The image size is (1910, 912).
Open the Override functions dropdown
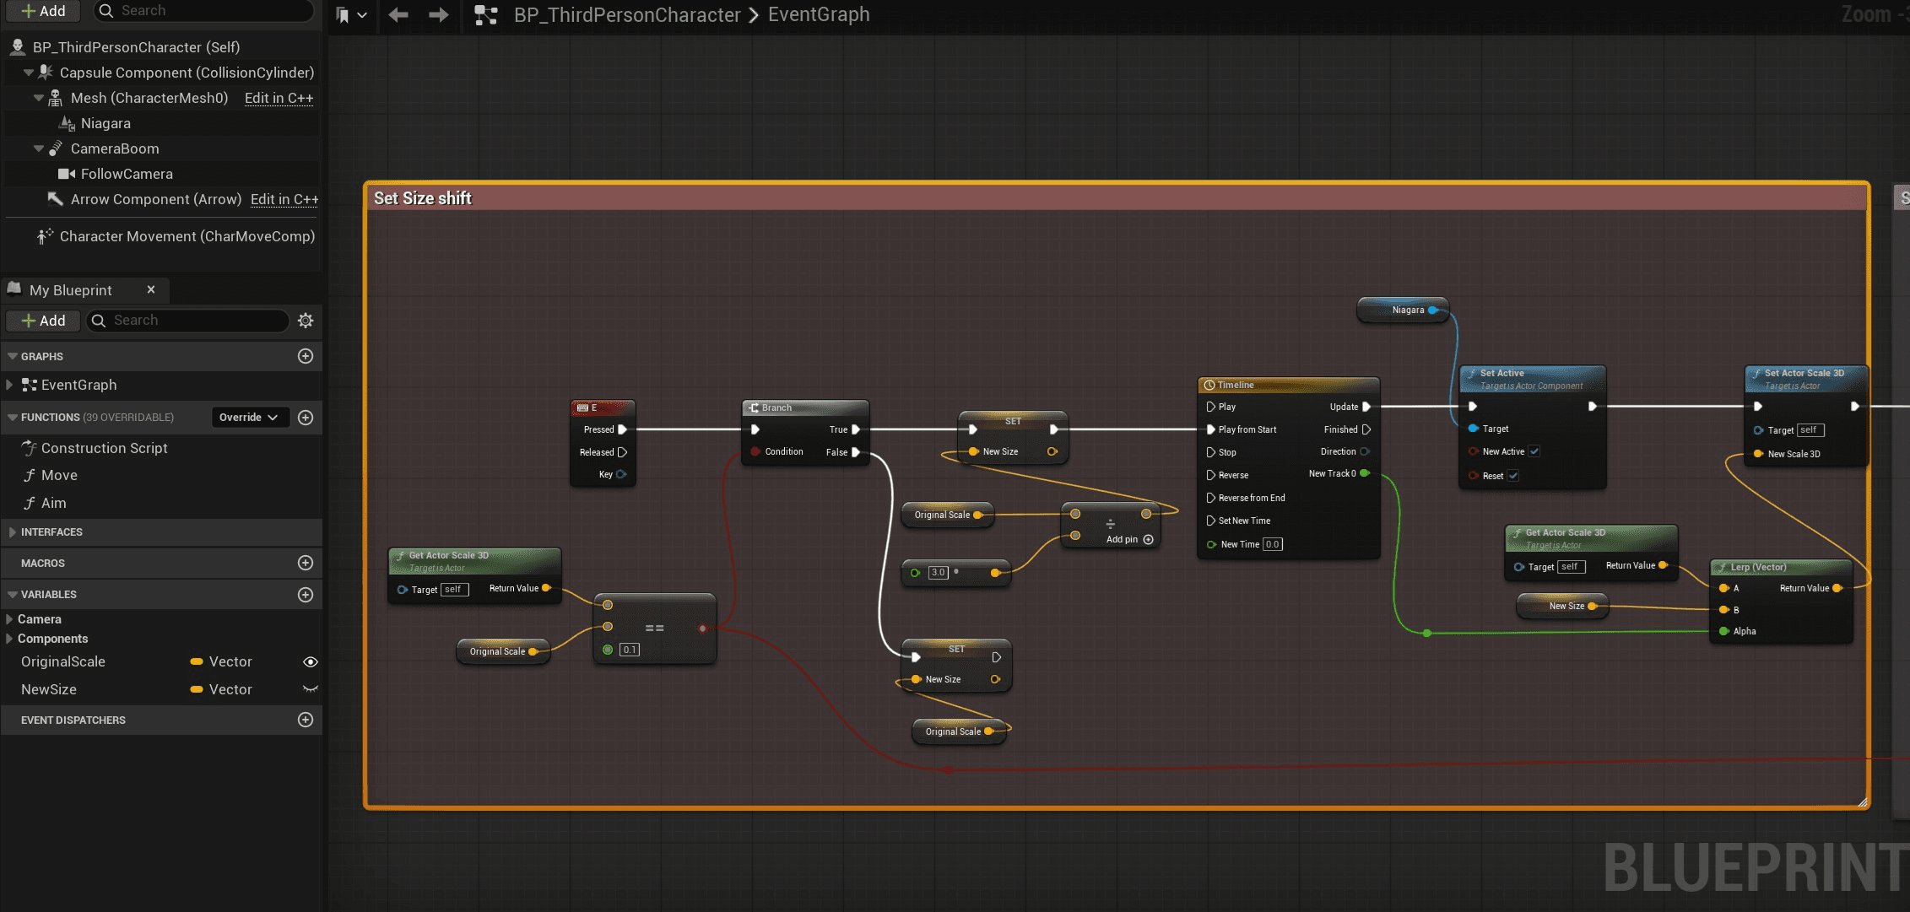pyautogui.click(x=249, y=418)
